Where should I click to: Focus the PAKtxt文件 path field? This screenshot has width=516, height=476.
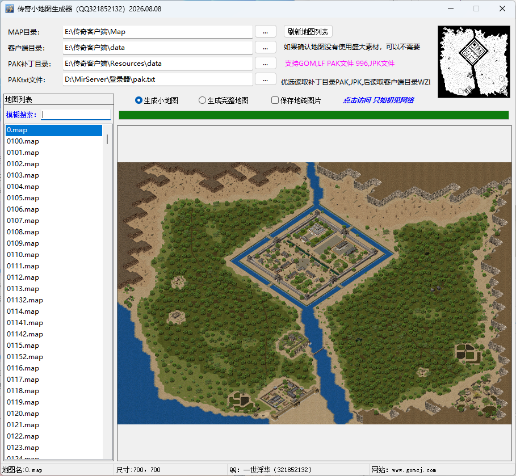pos(158,79)
